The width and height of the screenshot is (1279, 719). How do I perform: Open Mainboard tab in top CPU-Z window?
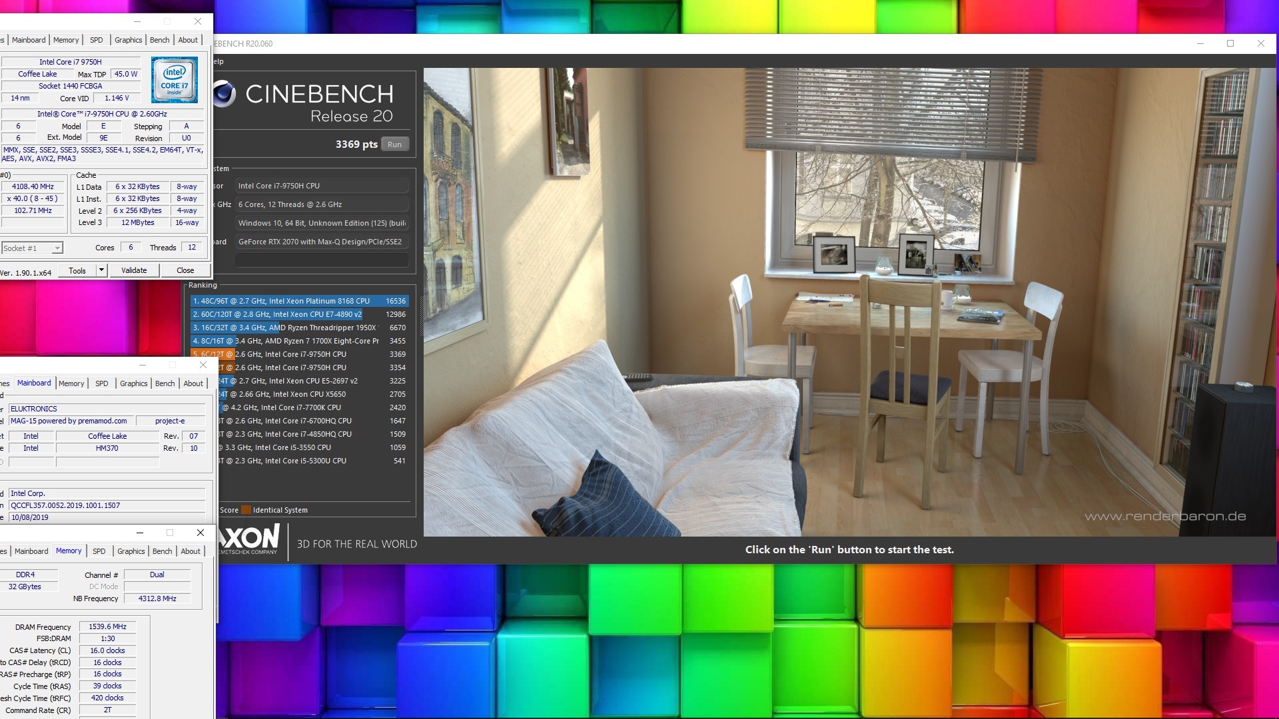click(x=29, y=40)
